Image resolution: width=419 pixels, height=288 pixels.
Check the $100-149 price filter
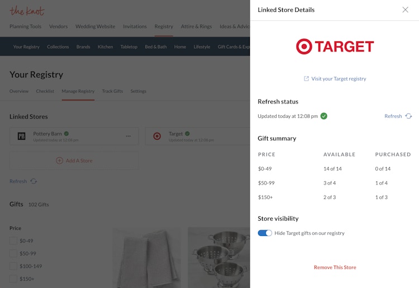pyautogui.click(x=13, y=266)
